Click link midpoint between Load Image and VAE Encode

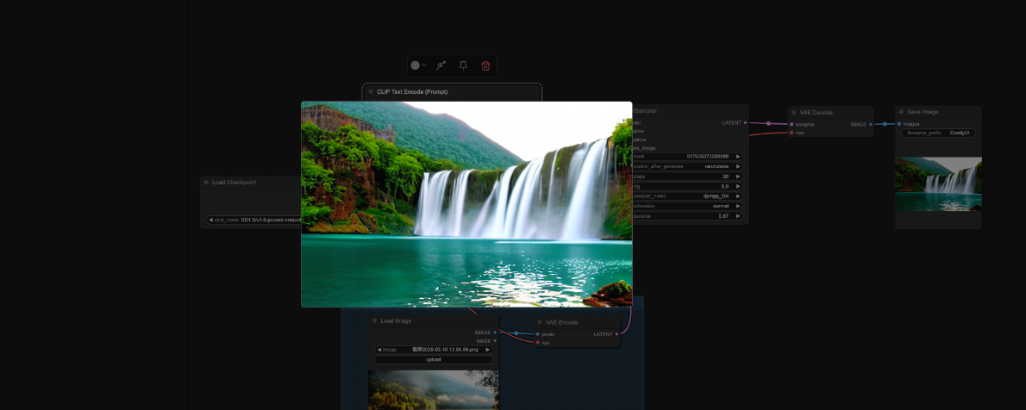(x=516, y=333)
